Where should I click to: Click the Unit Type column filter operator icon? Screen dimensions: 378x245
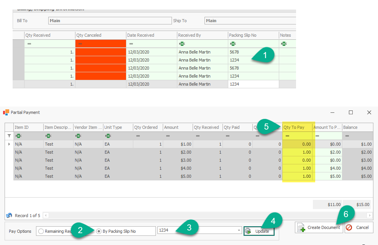(108, 136)
